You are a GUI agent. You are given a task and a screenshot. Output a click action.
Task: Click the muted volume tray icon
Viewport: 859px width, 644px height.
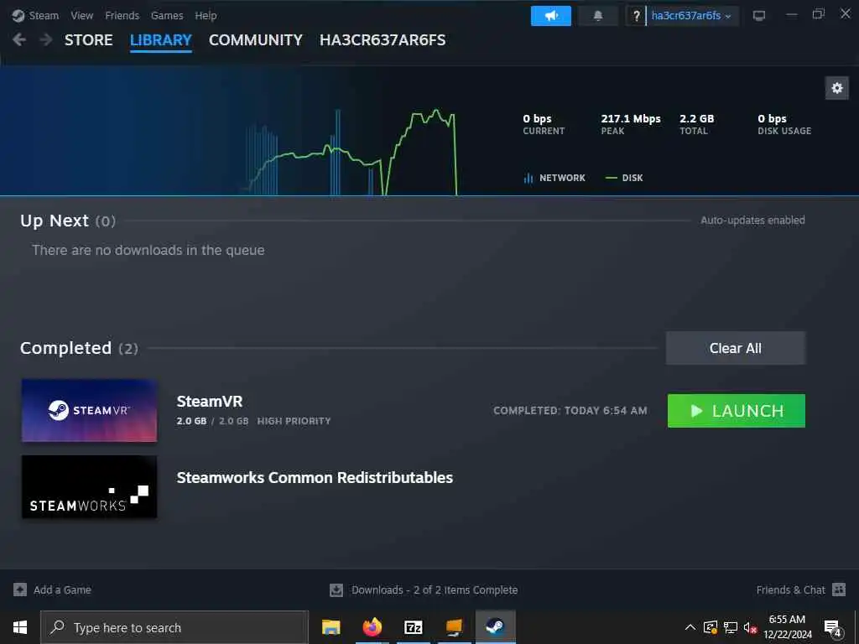[750, 627]
